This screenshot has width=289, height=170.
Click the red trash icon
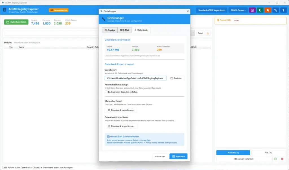pos(282,159)
